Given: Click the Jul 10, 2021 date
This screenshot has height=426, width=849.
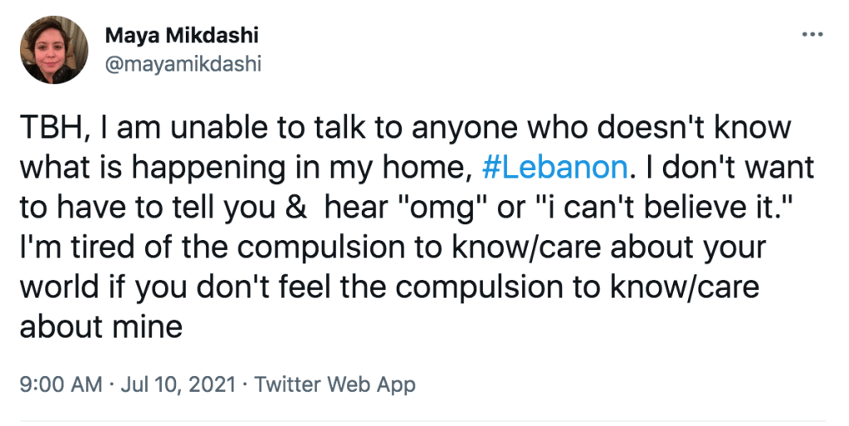Looking at the screenshot, I should (178, 384).
